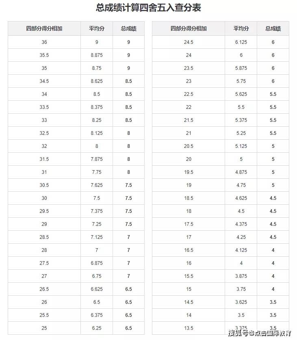The image size is (297, 340).
Task: Click the right table's 四部分得分相加 header
Action: 189,29
